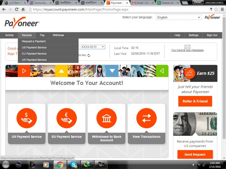The width and height of the screenshot is (226, 169).
Task: Reload the page with refresh icon
Action: (17, 9)
